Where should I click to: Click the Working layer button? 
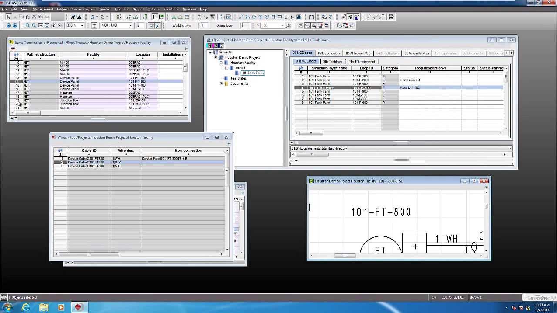182,25
